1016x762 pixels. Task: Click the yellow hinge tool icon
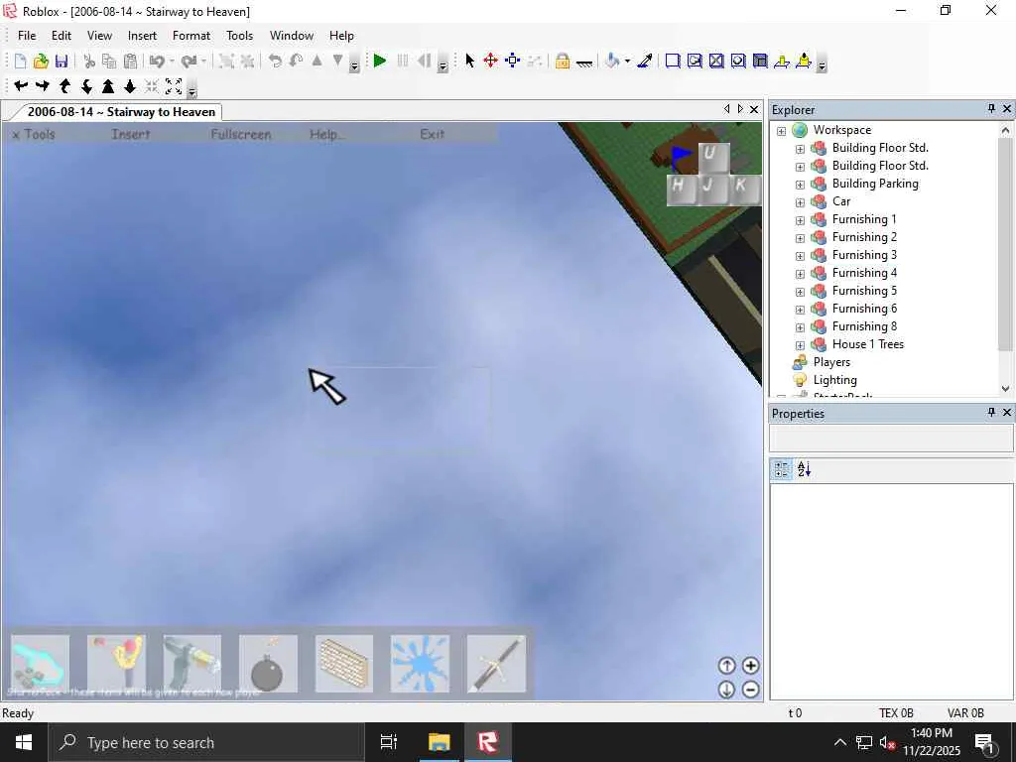pyautogui.click(x=782, y=61)
